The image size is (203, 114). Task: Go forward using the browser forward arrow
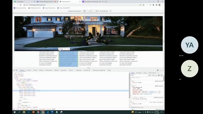click(17, 5)
